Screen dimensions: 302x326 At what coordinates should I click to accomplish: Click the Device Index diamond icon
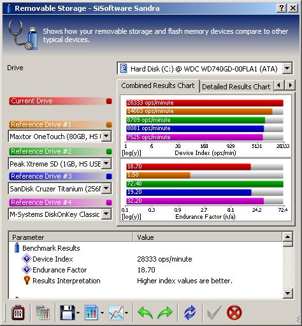tap(27, 258)
